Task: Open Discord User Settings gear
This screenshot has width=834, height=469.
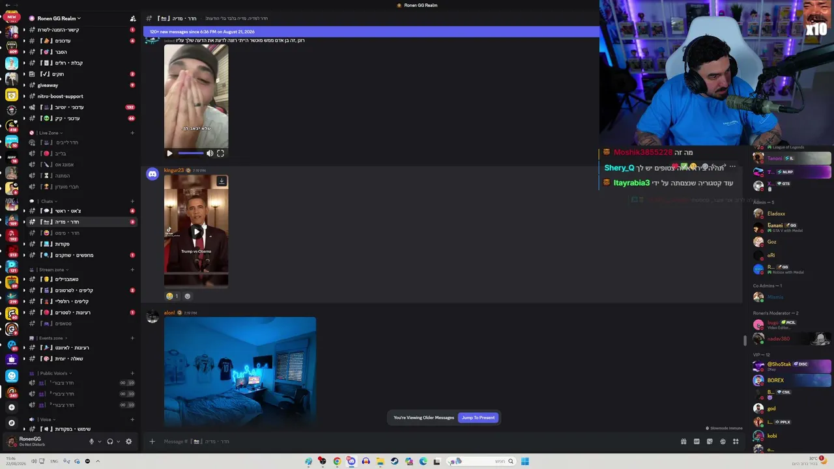Action: (x=128, y=442)
